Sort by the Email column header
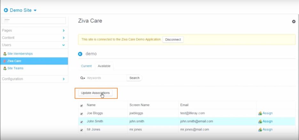The width and height of the screenshot is (299, 140). (x=185, y=105)
